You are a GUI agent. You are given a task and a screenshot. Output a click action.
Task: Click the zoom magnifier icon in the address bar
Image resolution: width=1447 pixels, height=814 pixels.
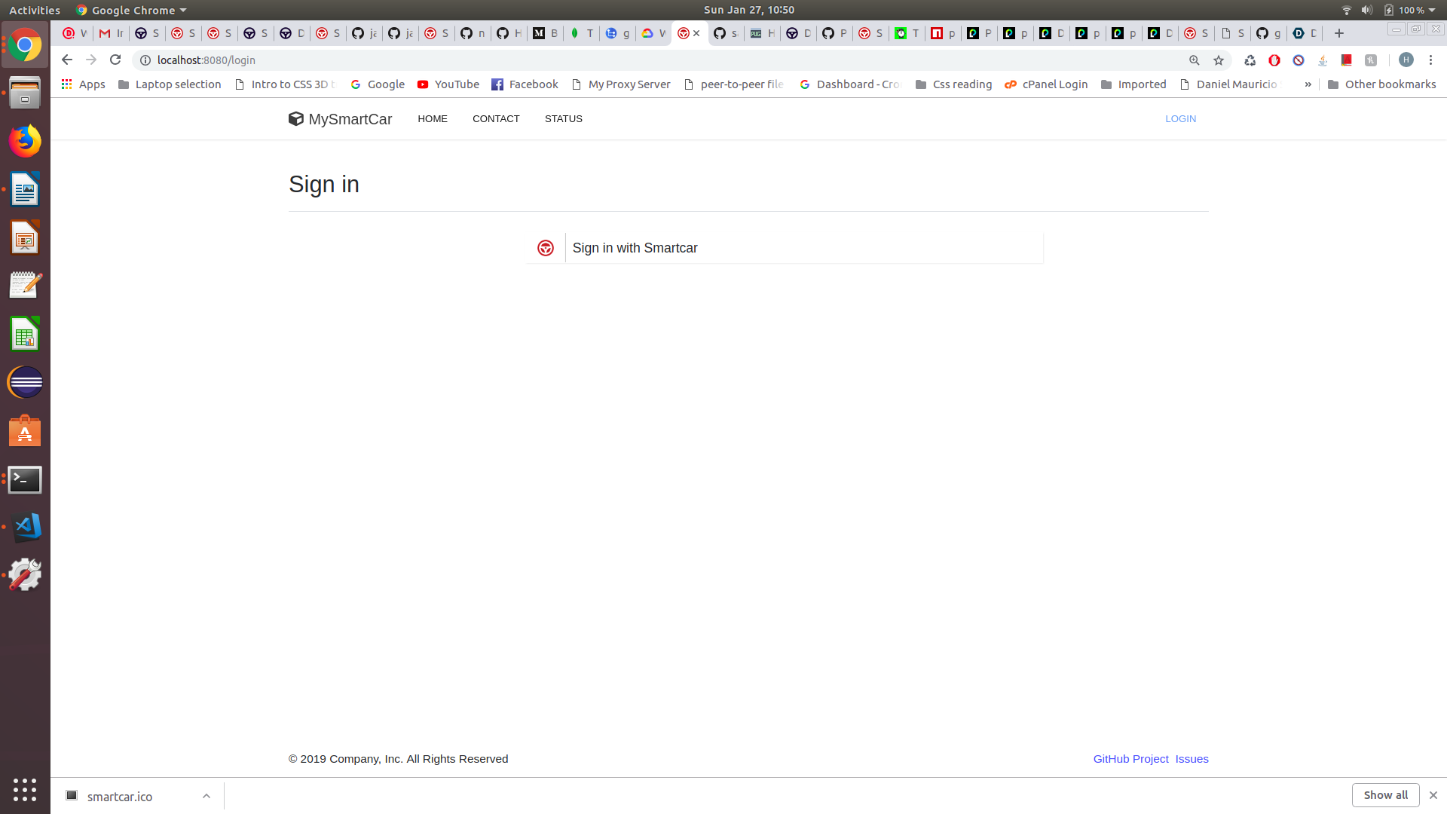1195,60
